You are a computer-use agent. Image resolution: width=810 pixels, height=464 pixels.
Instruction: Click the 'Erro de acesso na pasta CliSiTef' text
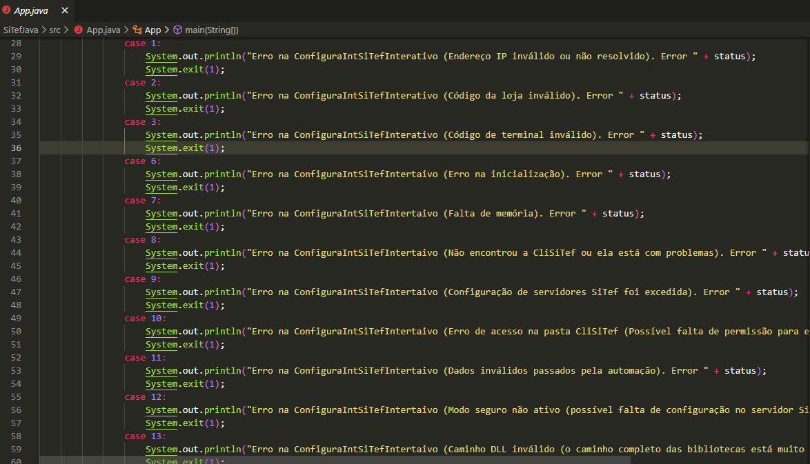coord(533,332)
